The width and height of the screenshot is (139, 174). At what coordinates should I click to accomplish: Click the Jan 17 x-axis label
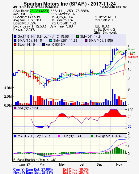(25, 165)
